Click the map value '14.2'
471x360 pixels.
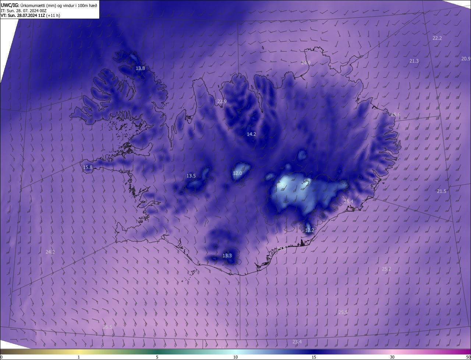[251, 134]
